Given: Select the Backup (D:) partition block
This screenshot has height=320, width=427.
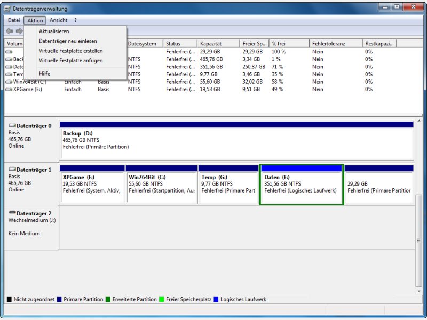Looking at the screenshot, I should [236, 141].
